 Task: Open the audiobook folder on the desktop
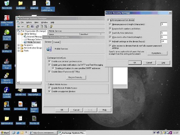pyautogui.click(x=20, y=4)
